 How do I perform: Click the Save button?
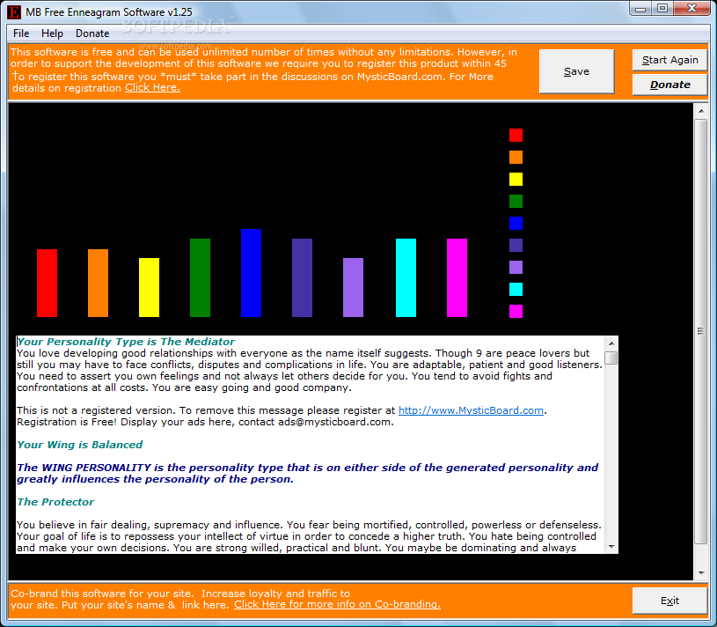click(576, 70)
